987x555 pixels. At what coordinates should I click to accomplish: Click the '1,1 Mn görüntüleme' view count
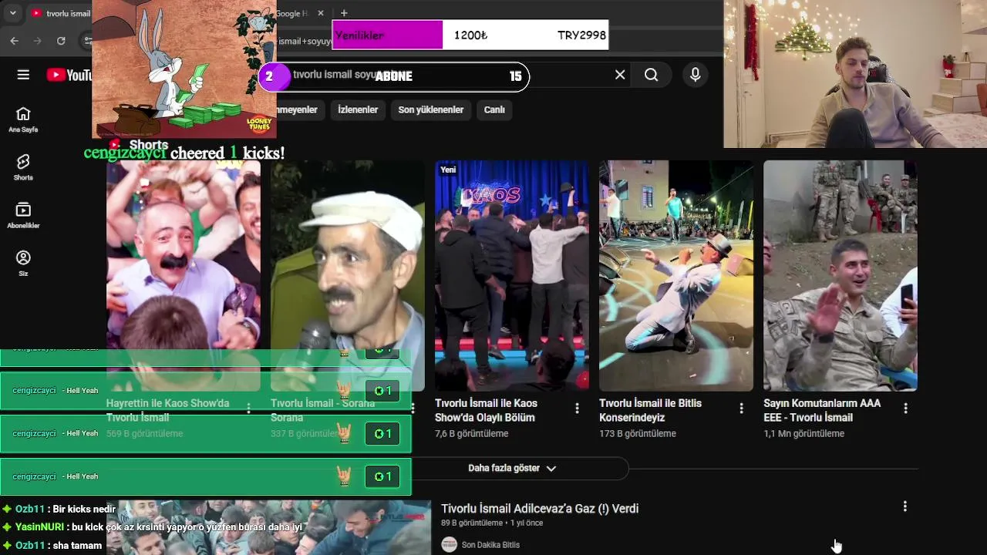pyautogui.click(x=803, y=434)
